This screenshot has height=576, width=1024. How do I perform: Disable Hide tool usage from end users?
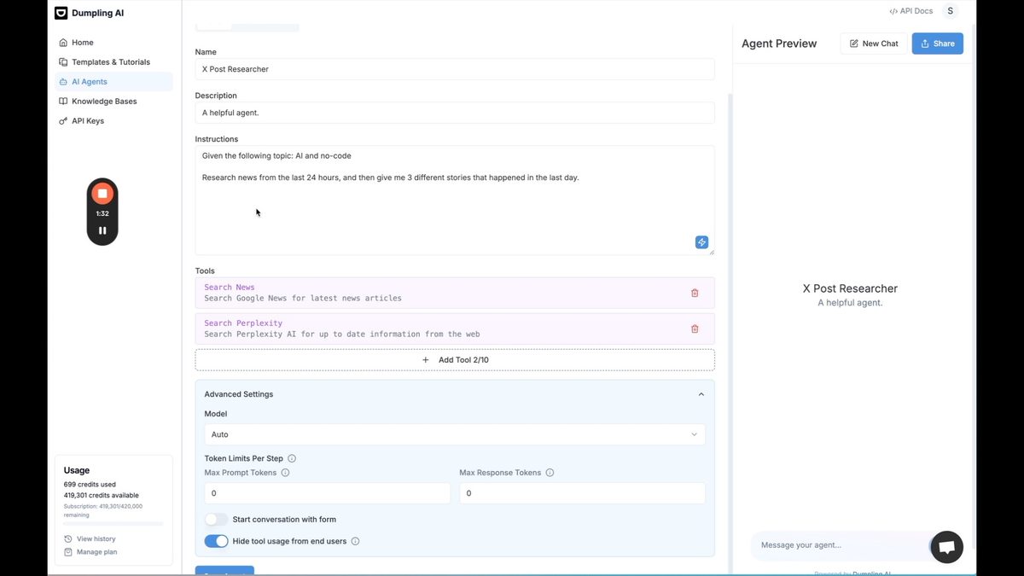click(217, 541)
